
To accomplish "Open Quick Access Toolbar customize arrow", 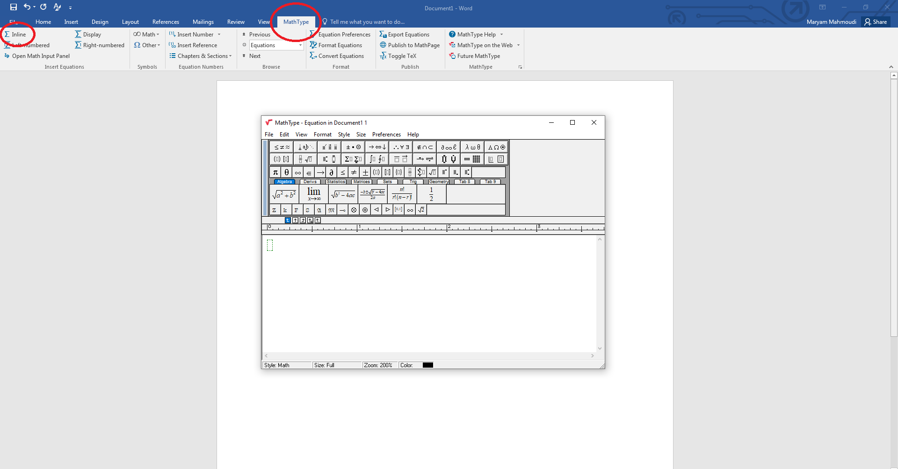I will (70, 7).
